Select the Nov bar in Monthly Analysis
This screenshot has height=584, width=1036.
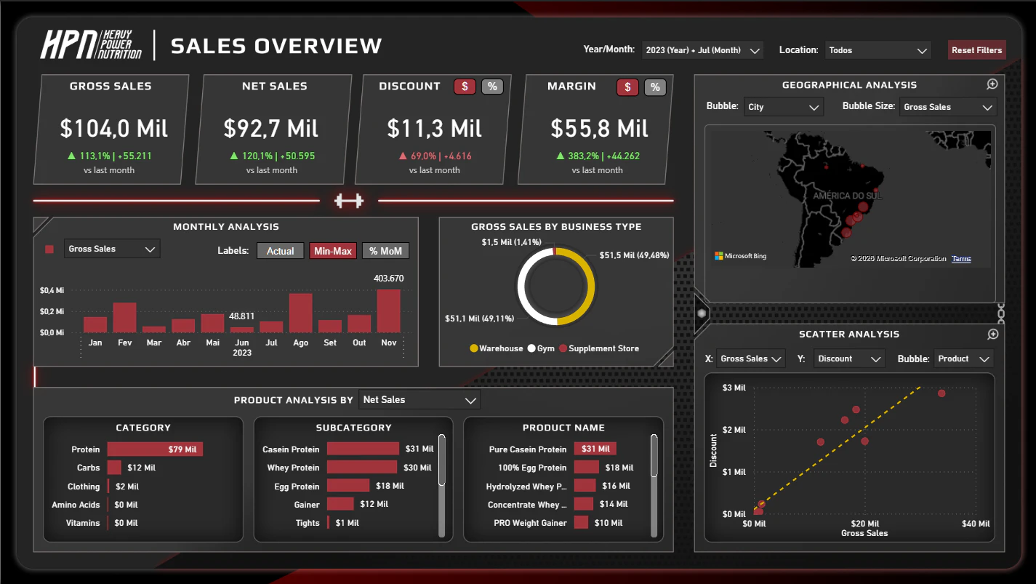pos(388,311)
